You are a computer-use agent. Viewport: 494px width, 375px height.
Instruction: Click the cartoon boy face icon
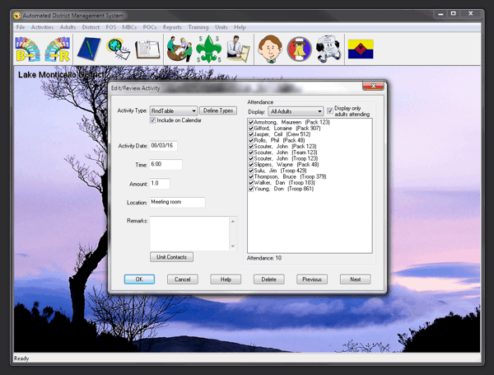(x=270, y=49)
